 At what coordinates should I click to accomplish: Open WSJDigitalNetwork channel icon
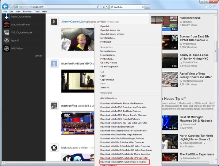click(7, 32)
